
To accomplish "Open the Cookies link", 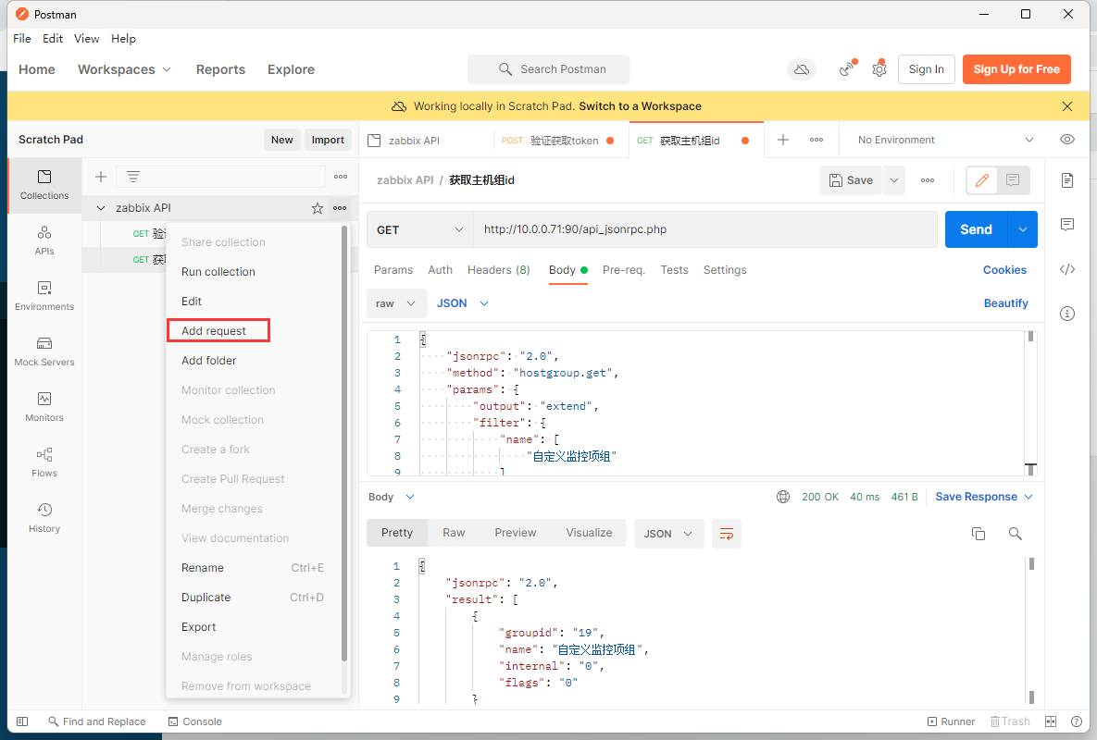I will click(x=1004, y=270).
